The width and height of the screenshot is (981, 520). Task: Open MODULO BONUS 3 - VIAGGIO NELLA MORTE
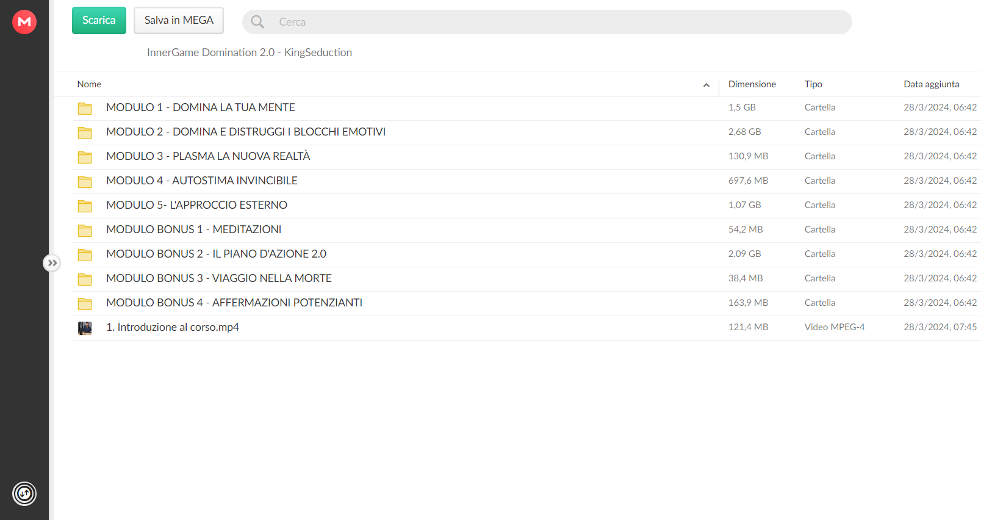[x=219, y=278]
